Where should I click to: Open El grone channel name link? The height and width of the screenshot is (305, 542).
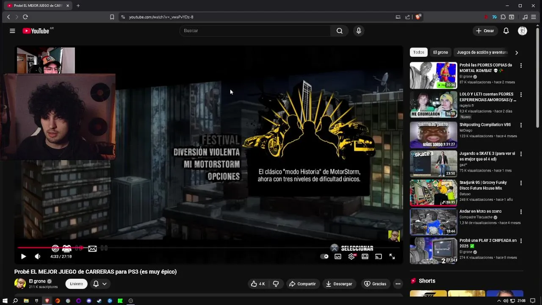37,281
